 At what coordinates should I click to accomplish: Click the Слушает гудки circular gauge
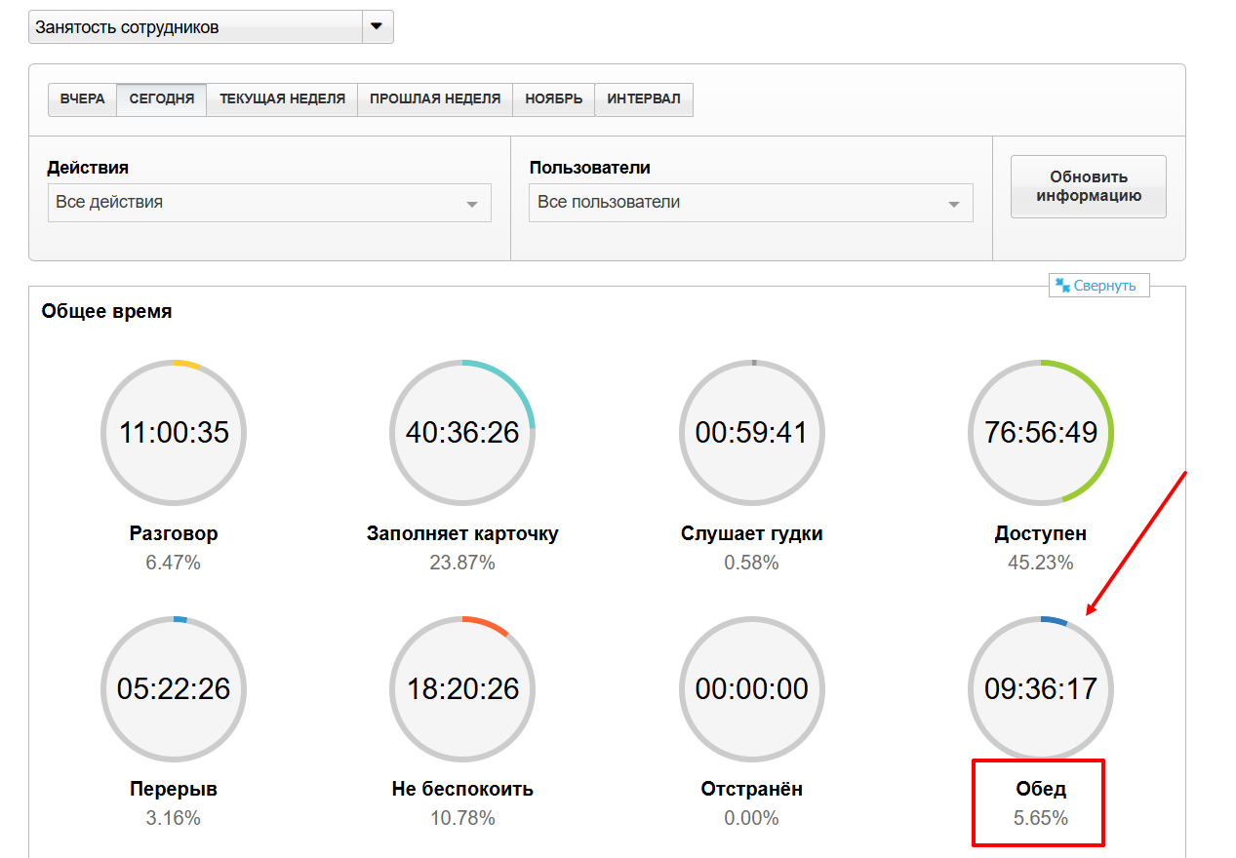pos(751,432)
